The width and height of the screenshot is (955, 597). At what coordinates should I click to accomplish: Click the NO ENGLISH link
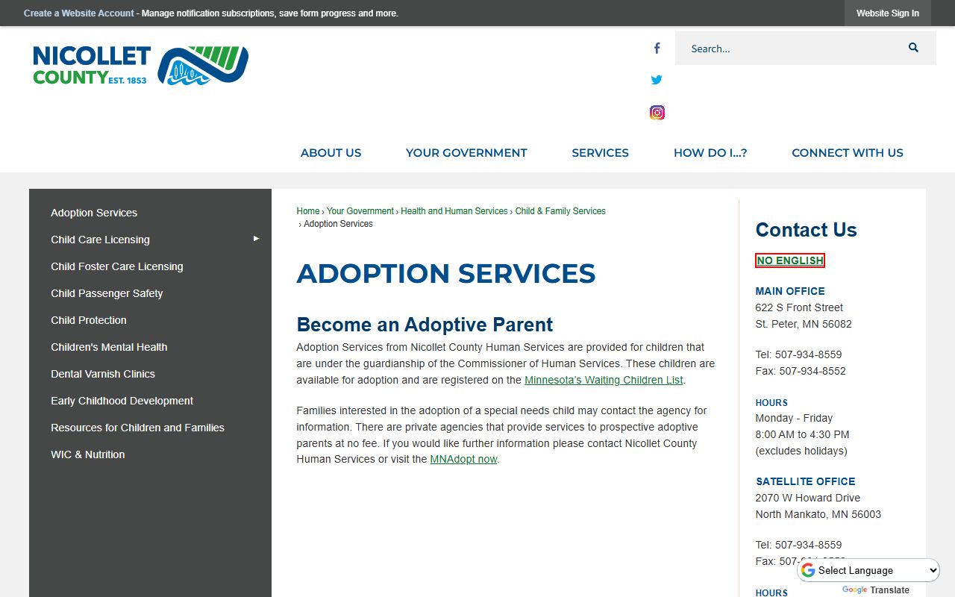pyautogui.click(x=790, y=260)
